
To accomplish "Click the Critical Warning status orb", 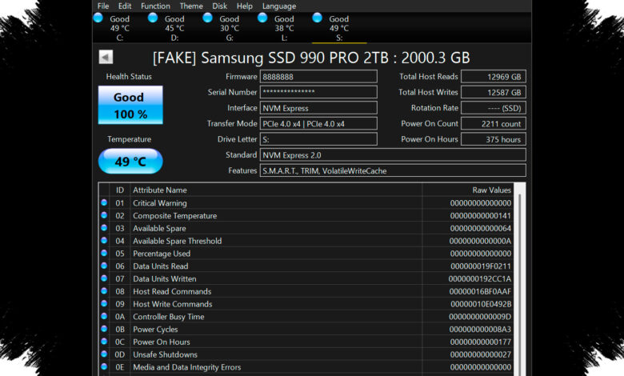I will pyautogui.click(x=104, y=202).
